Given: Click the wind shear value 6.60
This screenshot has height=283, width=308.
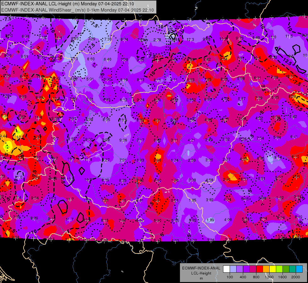Looking at the screenshot, I should point(91,59).
